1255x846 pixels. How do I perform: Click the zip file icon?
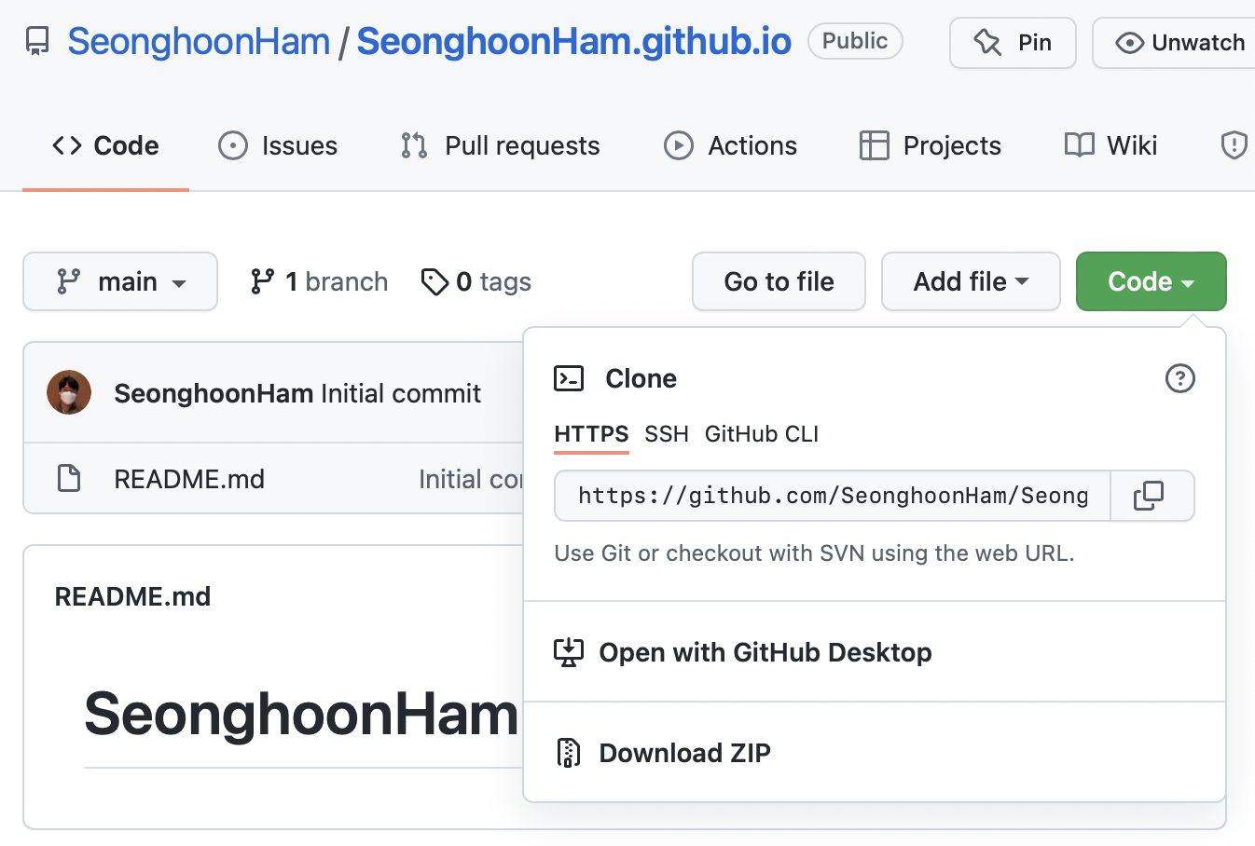coord(569,753)
